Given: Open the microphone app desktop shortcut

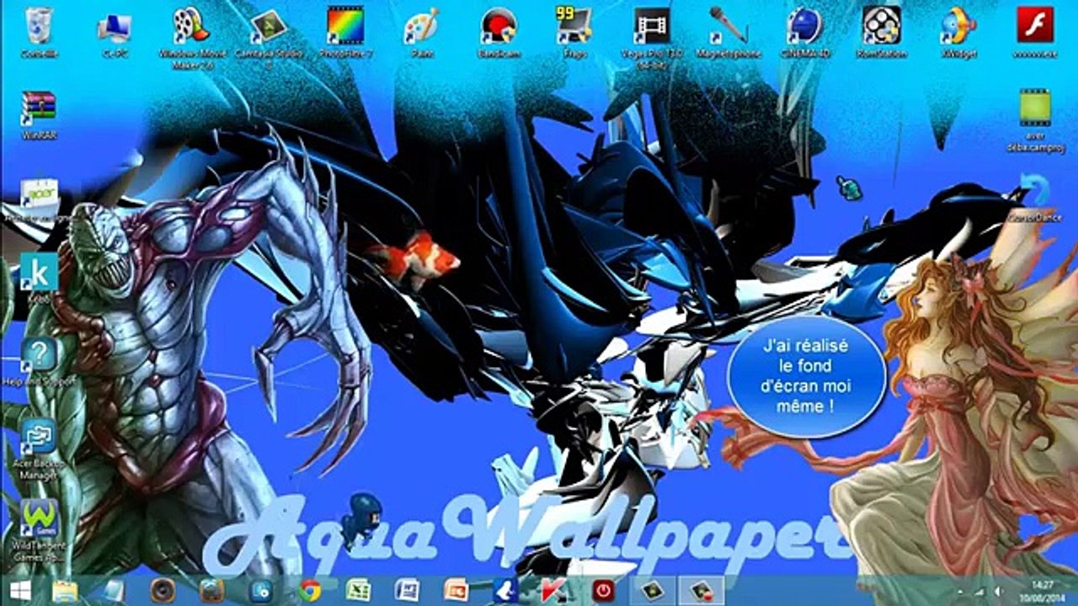Looking at the screenshot, I should coord(728,31).
